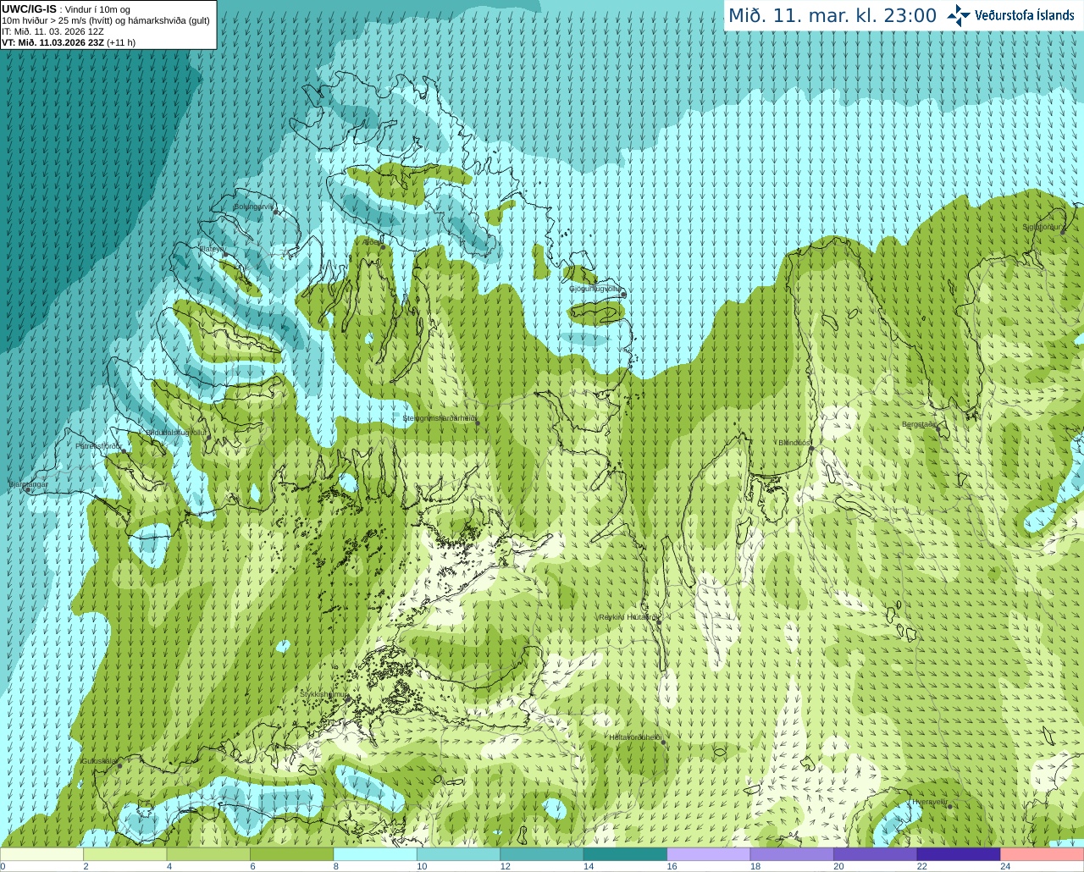Select the 4–6 m/s legend color
Viewport: 1084px width, 872px height.
208,854
